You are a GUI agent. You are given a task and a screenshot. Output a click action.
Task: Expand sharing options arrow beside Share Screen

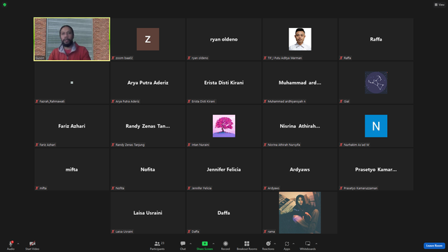pyautogui.click(x=213, y=244)
